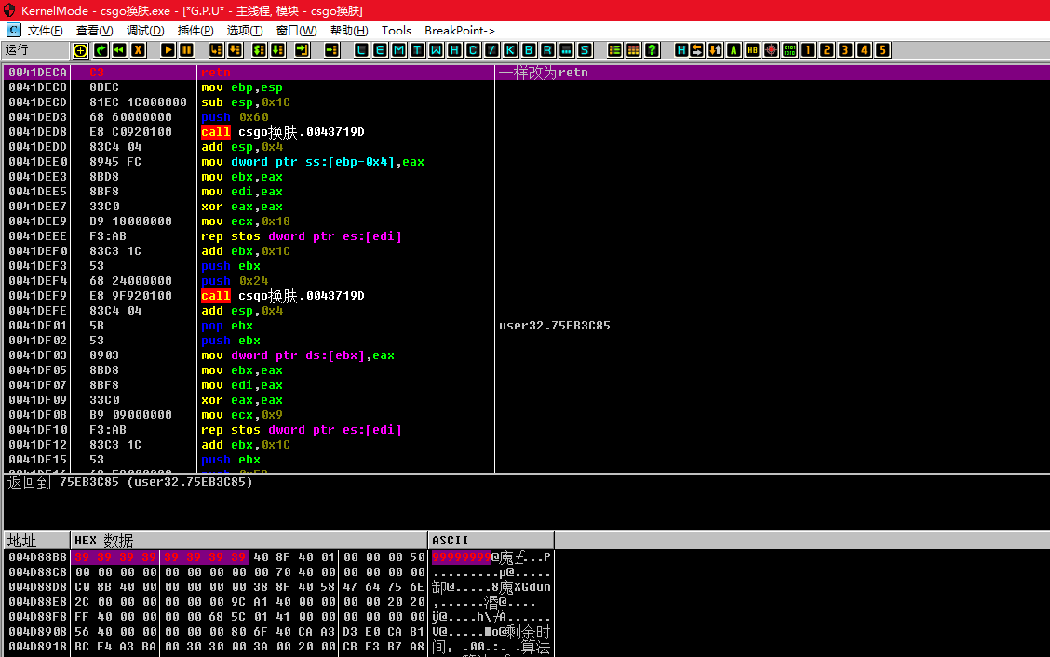1050x657 pixels.
Task: Click the green Restart program arrow icon
Action: [x=101, y=50]
